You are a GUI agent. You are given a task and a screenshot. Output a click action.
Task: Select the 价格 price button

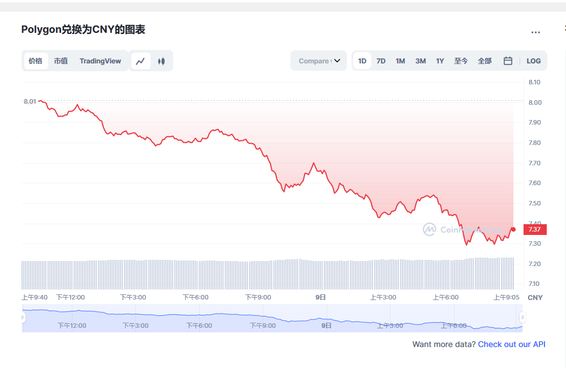click(35, 61)
